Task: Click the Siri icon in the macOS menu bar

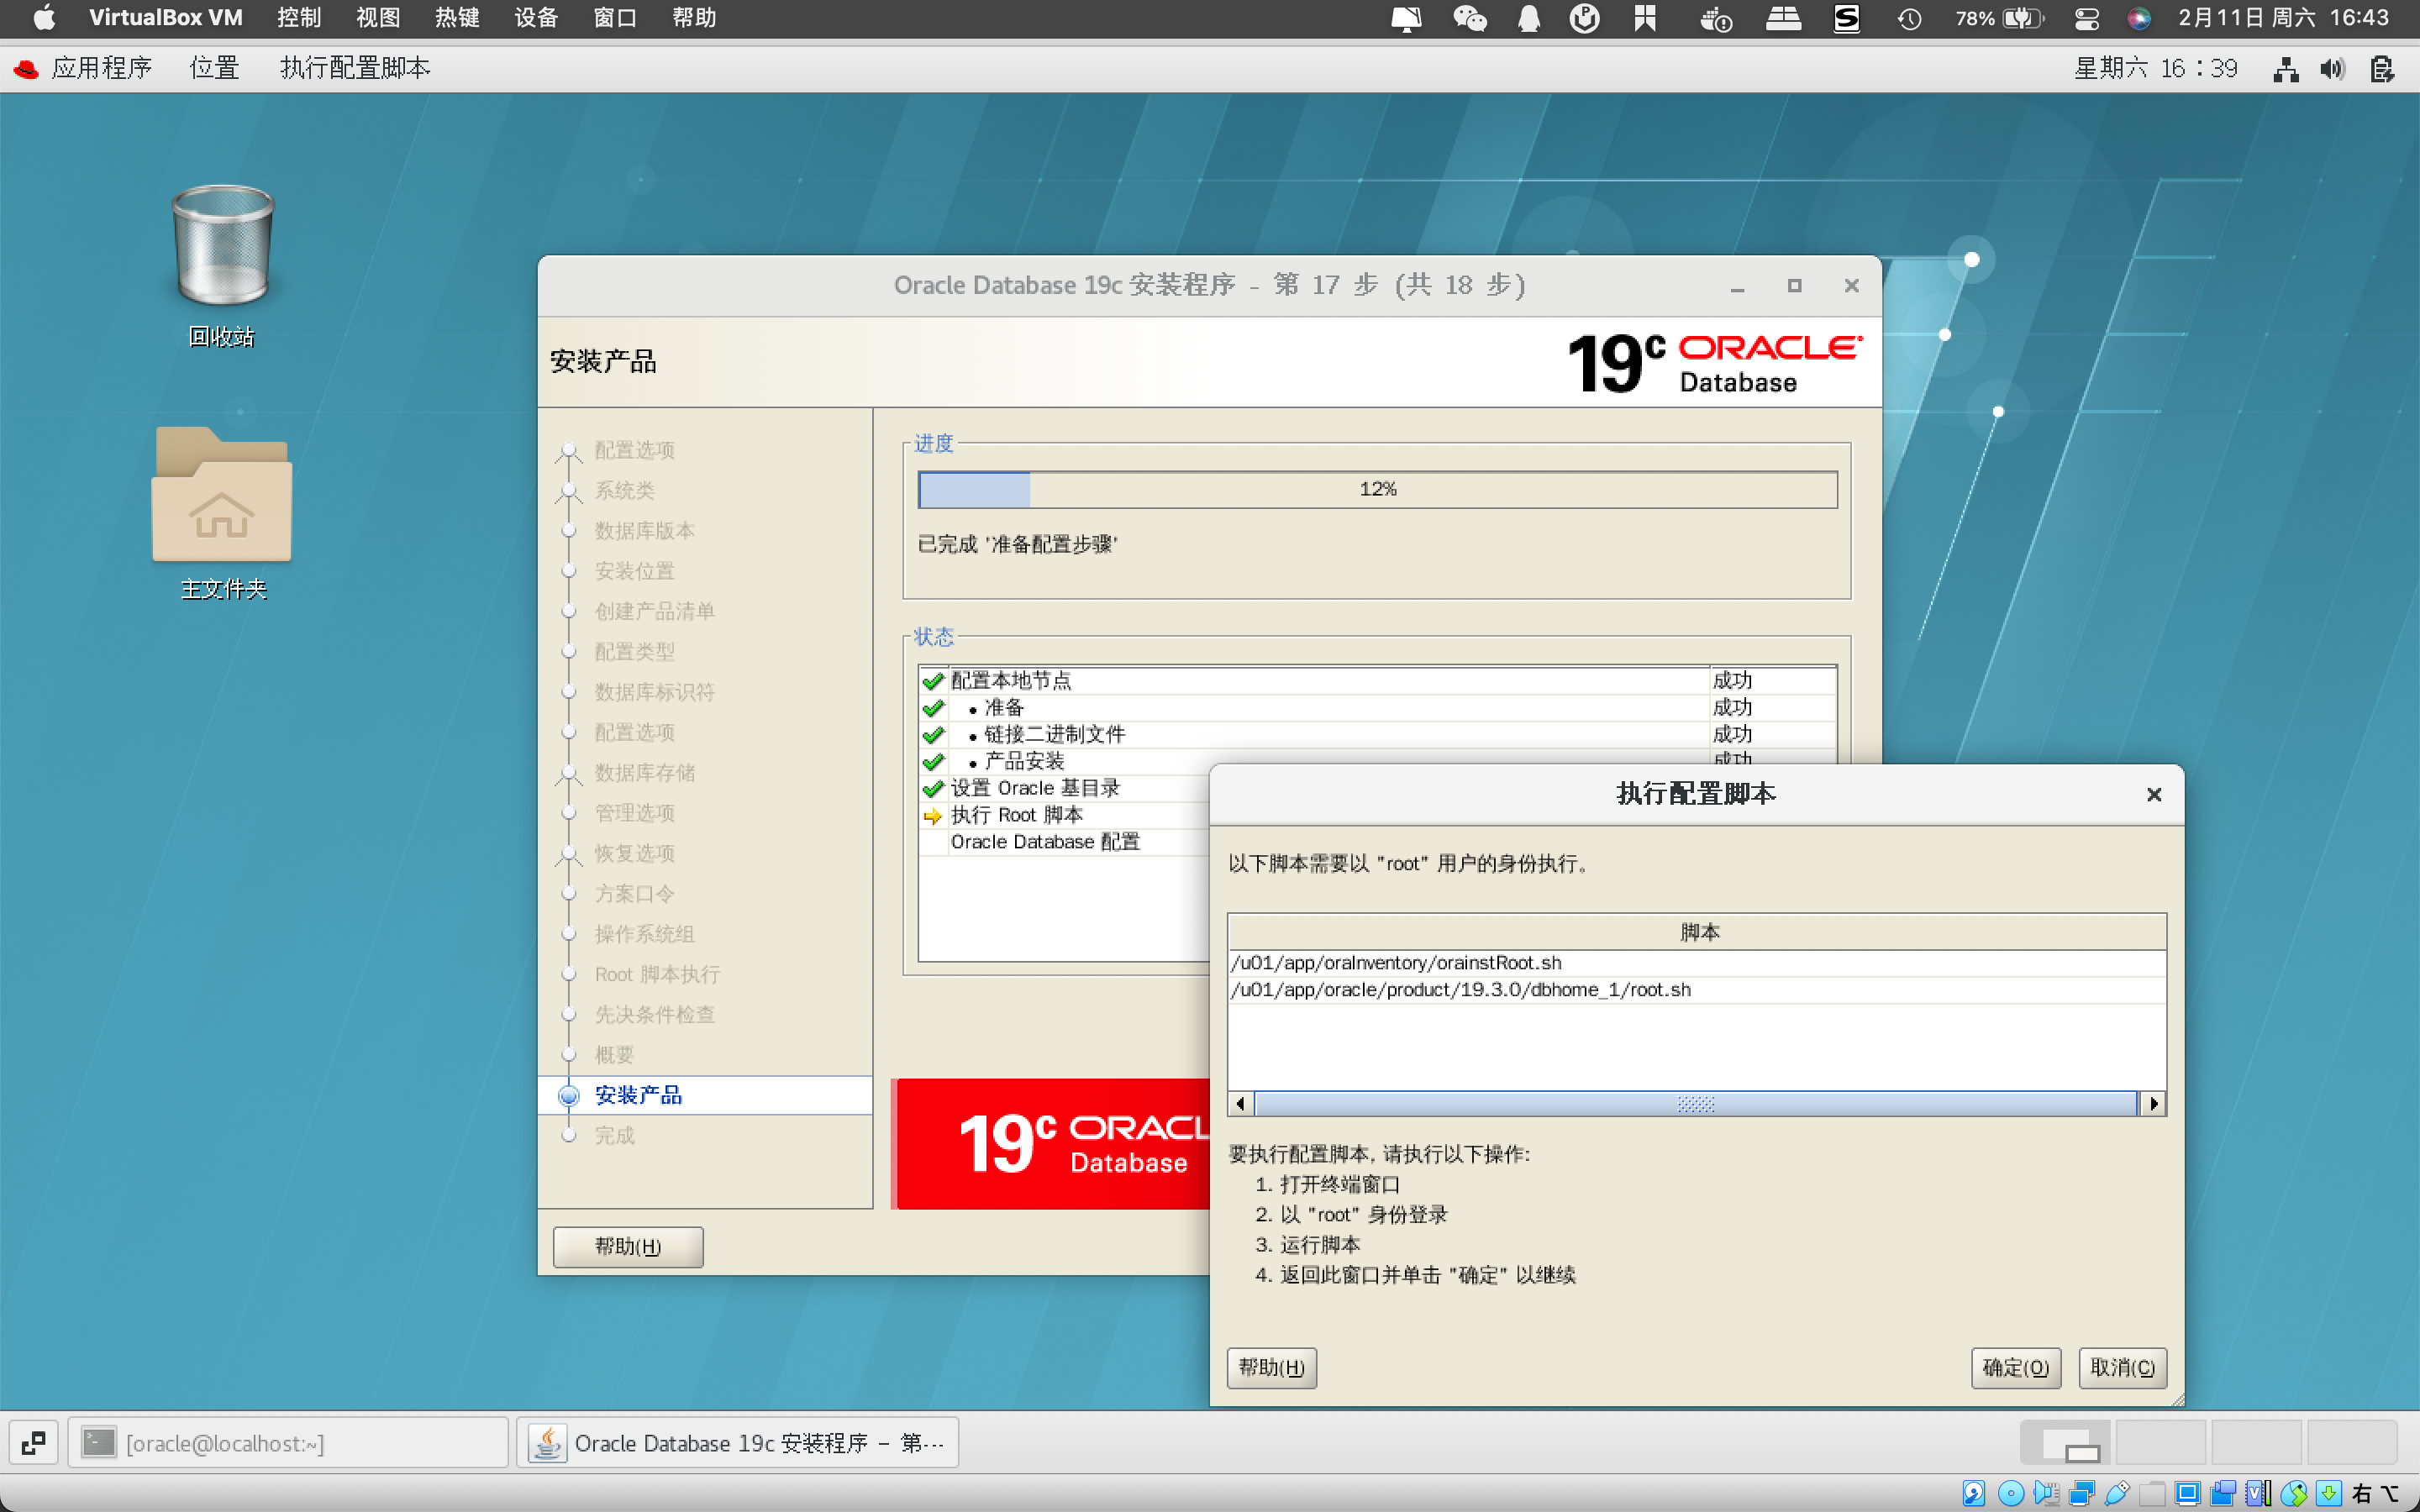Action: click(x=2139, y=18)
